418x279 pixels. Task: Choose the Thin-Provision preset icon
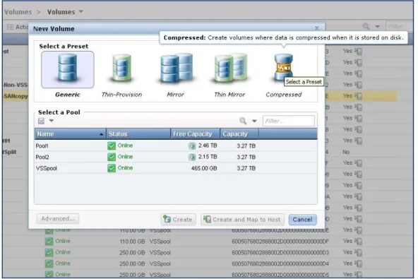pyautogui.click(x=121, y=68)
